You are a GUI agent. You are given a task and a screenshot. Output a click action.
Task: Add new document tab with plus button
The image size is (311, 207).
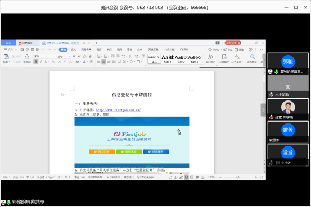pos(96,43)
